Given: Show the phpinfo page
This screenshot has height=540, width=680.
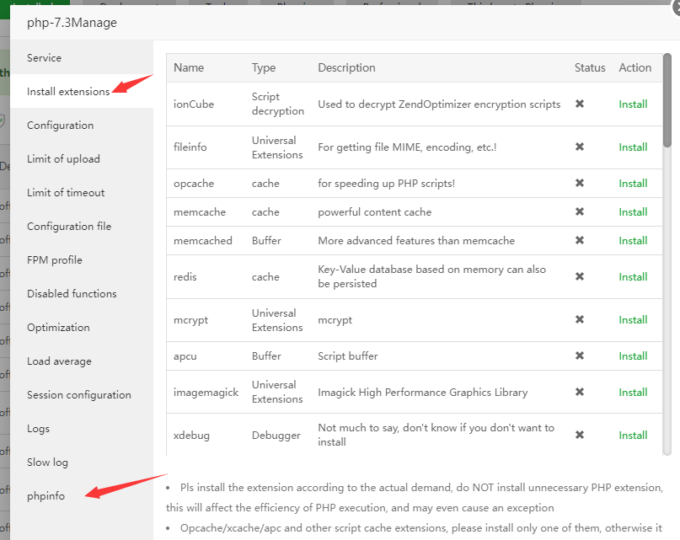Looking at the screenshot, I should 46,496.
